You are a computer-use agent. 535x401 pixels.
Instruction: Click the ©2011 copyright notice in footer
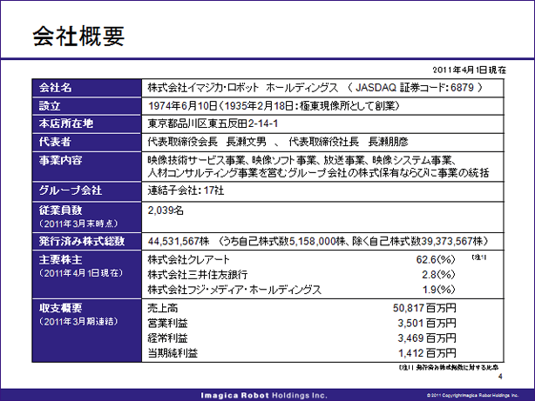(x=472, y=396)
